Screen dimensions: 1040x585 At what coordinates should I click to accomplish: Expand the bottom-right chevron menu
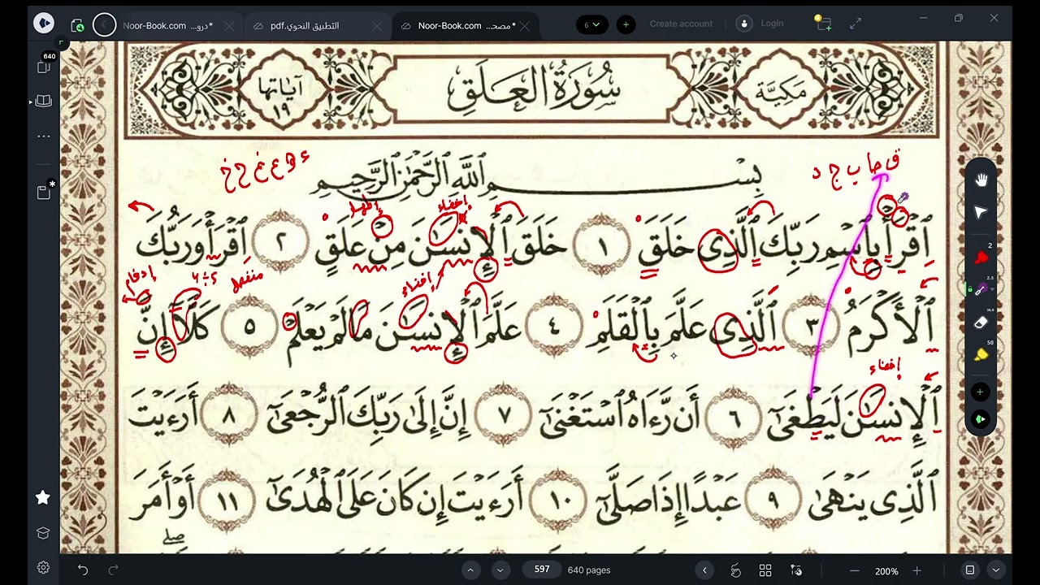coord(996,570)
